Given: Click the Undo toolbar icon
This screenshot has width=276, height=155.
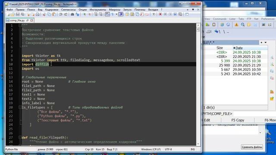Looking at the screenshot, I should pyautogui.click(x=61, y=14).
